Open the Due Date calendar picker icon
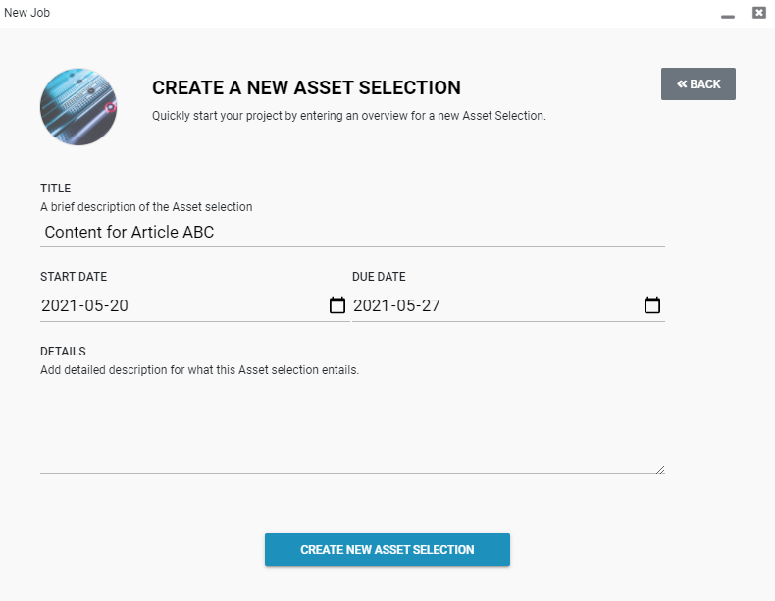This screenshot has height=601, width=775. point(652,304)
